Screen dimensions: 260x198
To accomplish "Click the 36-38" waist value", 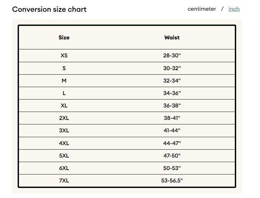I will [172, 105].
